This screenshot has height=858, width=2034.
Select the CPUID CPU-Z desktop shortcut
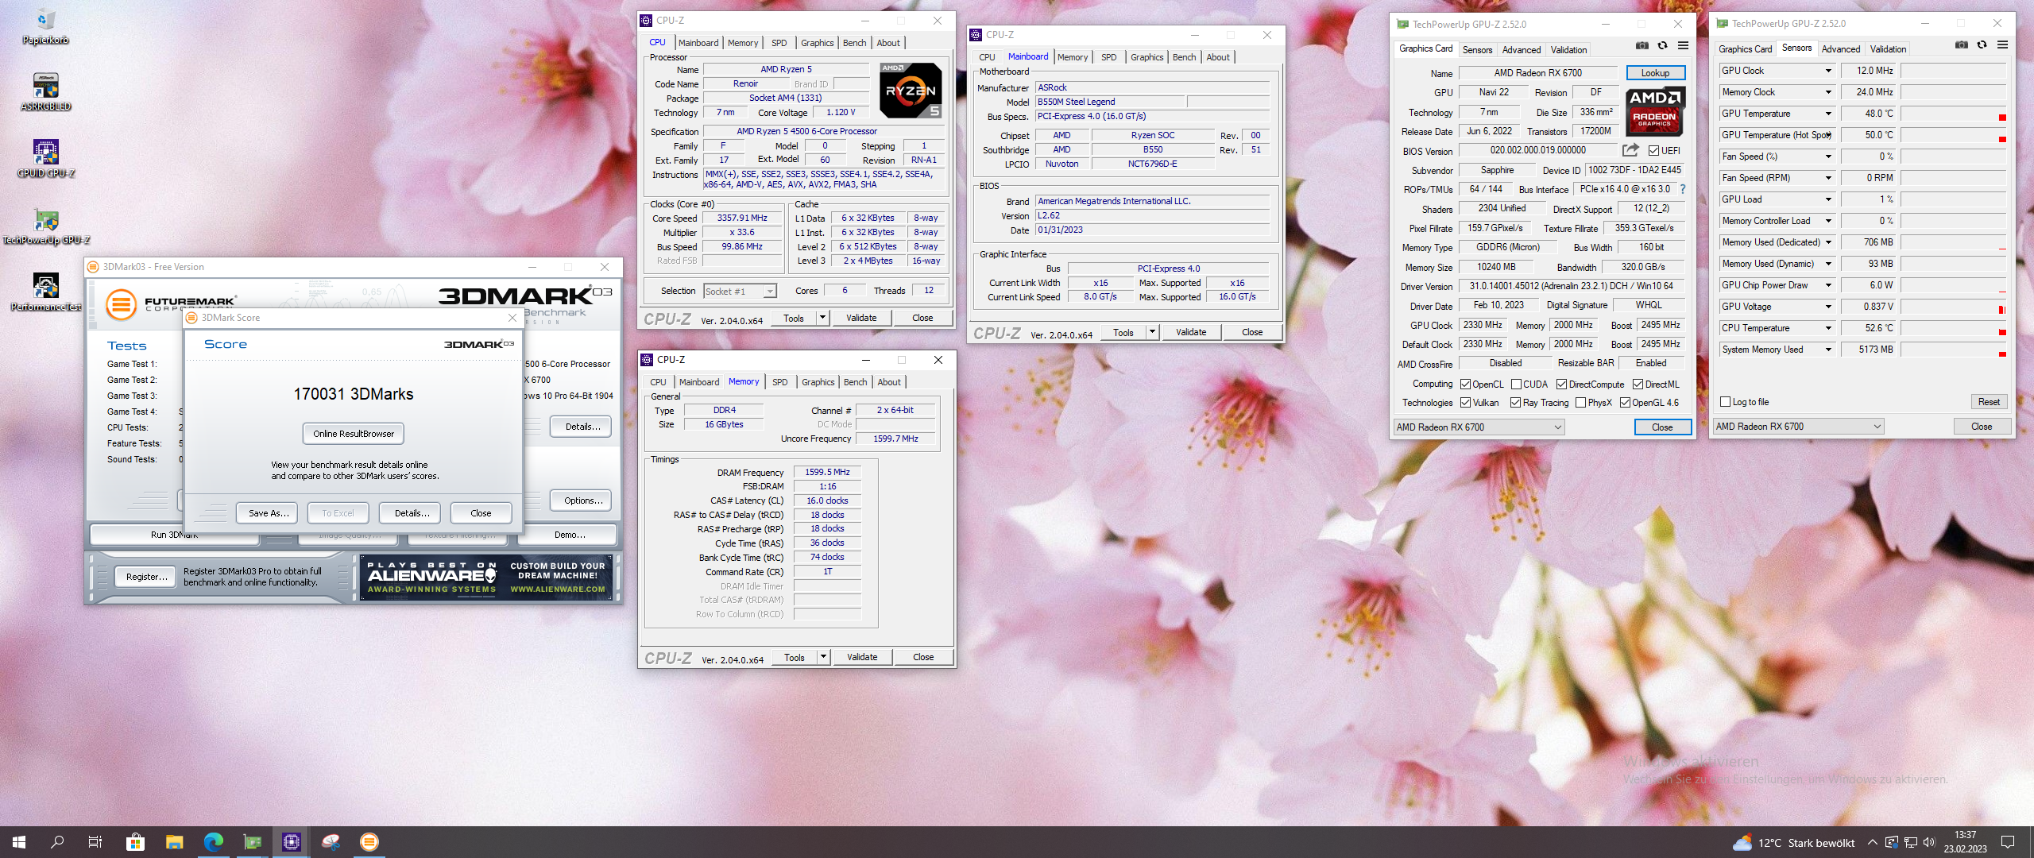(x=45, y=160)
